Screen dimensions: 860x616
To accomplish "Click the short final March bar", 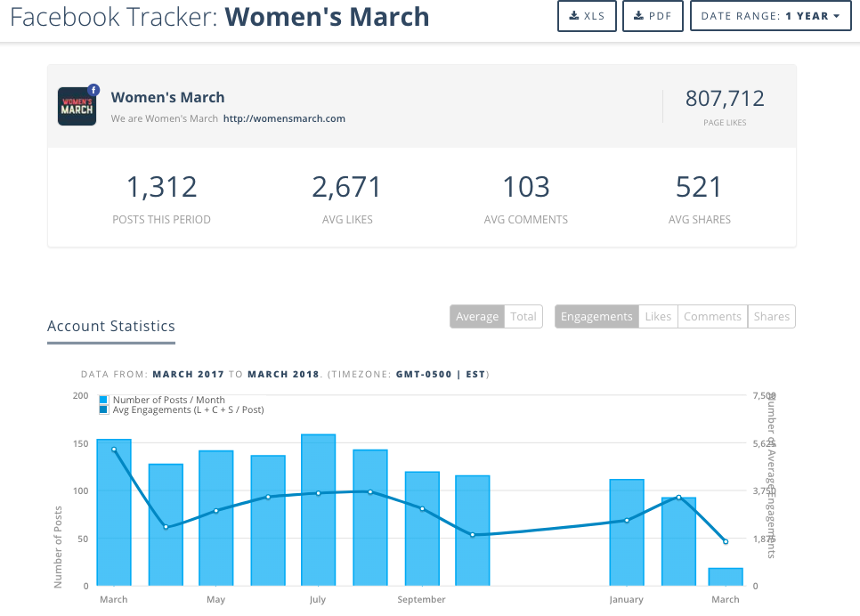I will tap(726, 577).
